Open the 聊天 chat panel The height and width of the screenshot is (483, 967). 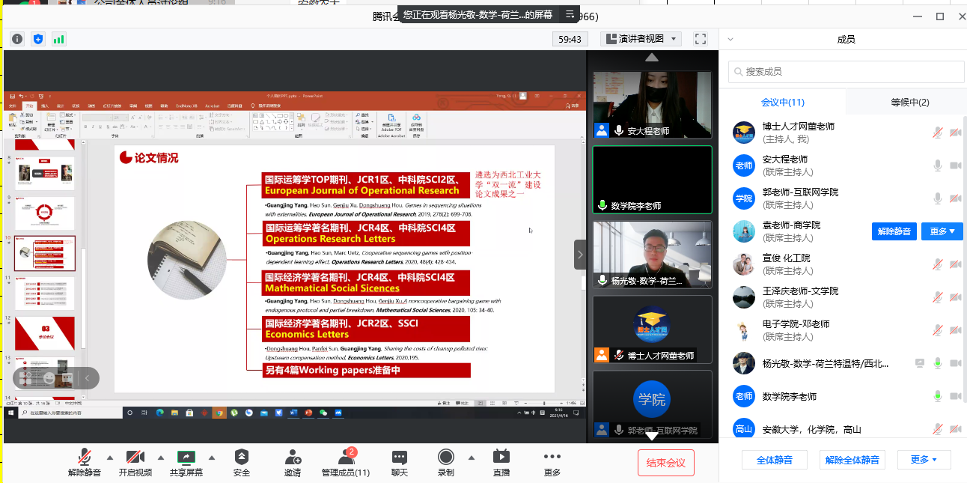point(400,463)
